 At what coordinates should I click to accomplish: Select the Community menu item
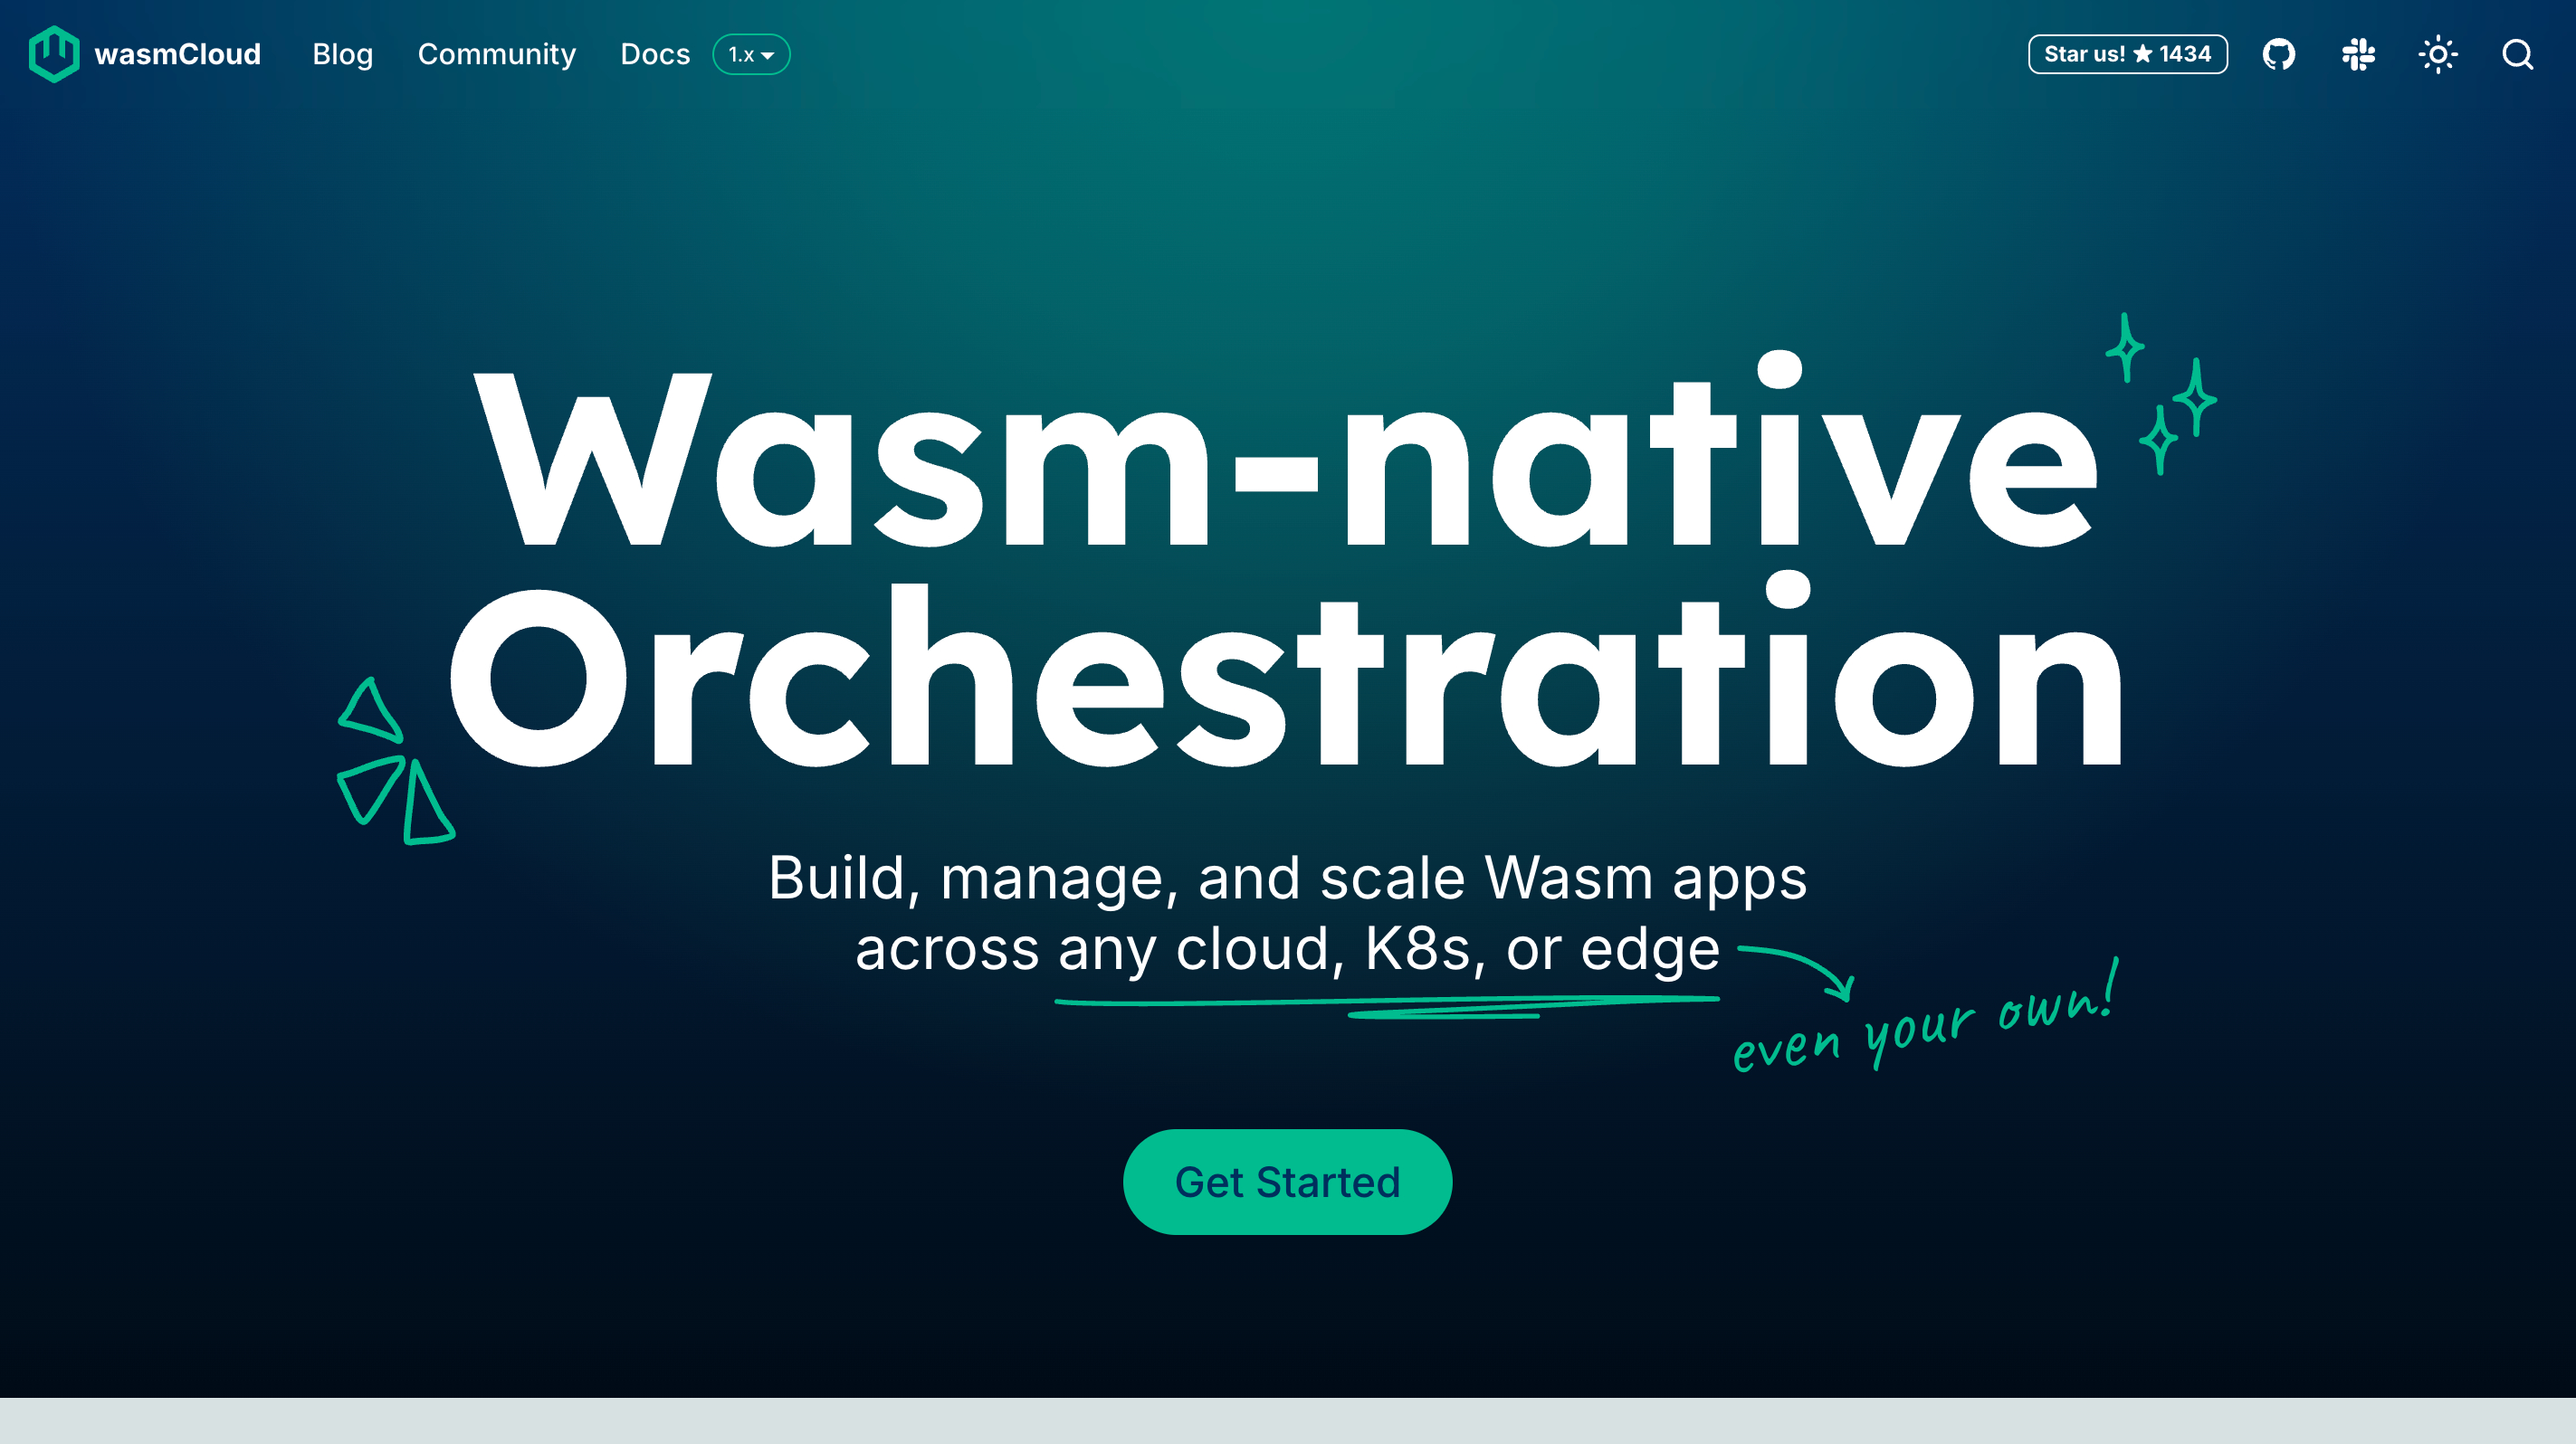pos(495,53)
